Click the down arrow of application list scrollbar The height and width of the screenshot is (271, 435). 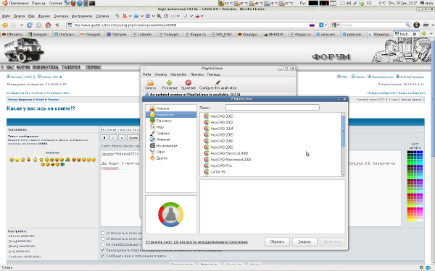click(343, 174)
